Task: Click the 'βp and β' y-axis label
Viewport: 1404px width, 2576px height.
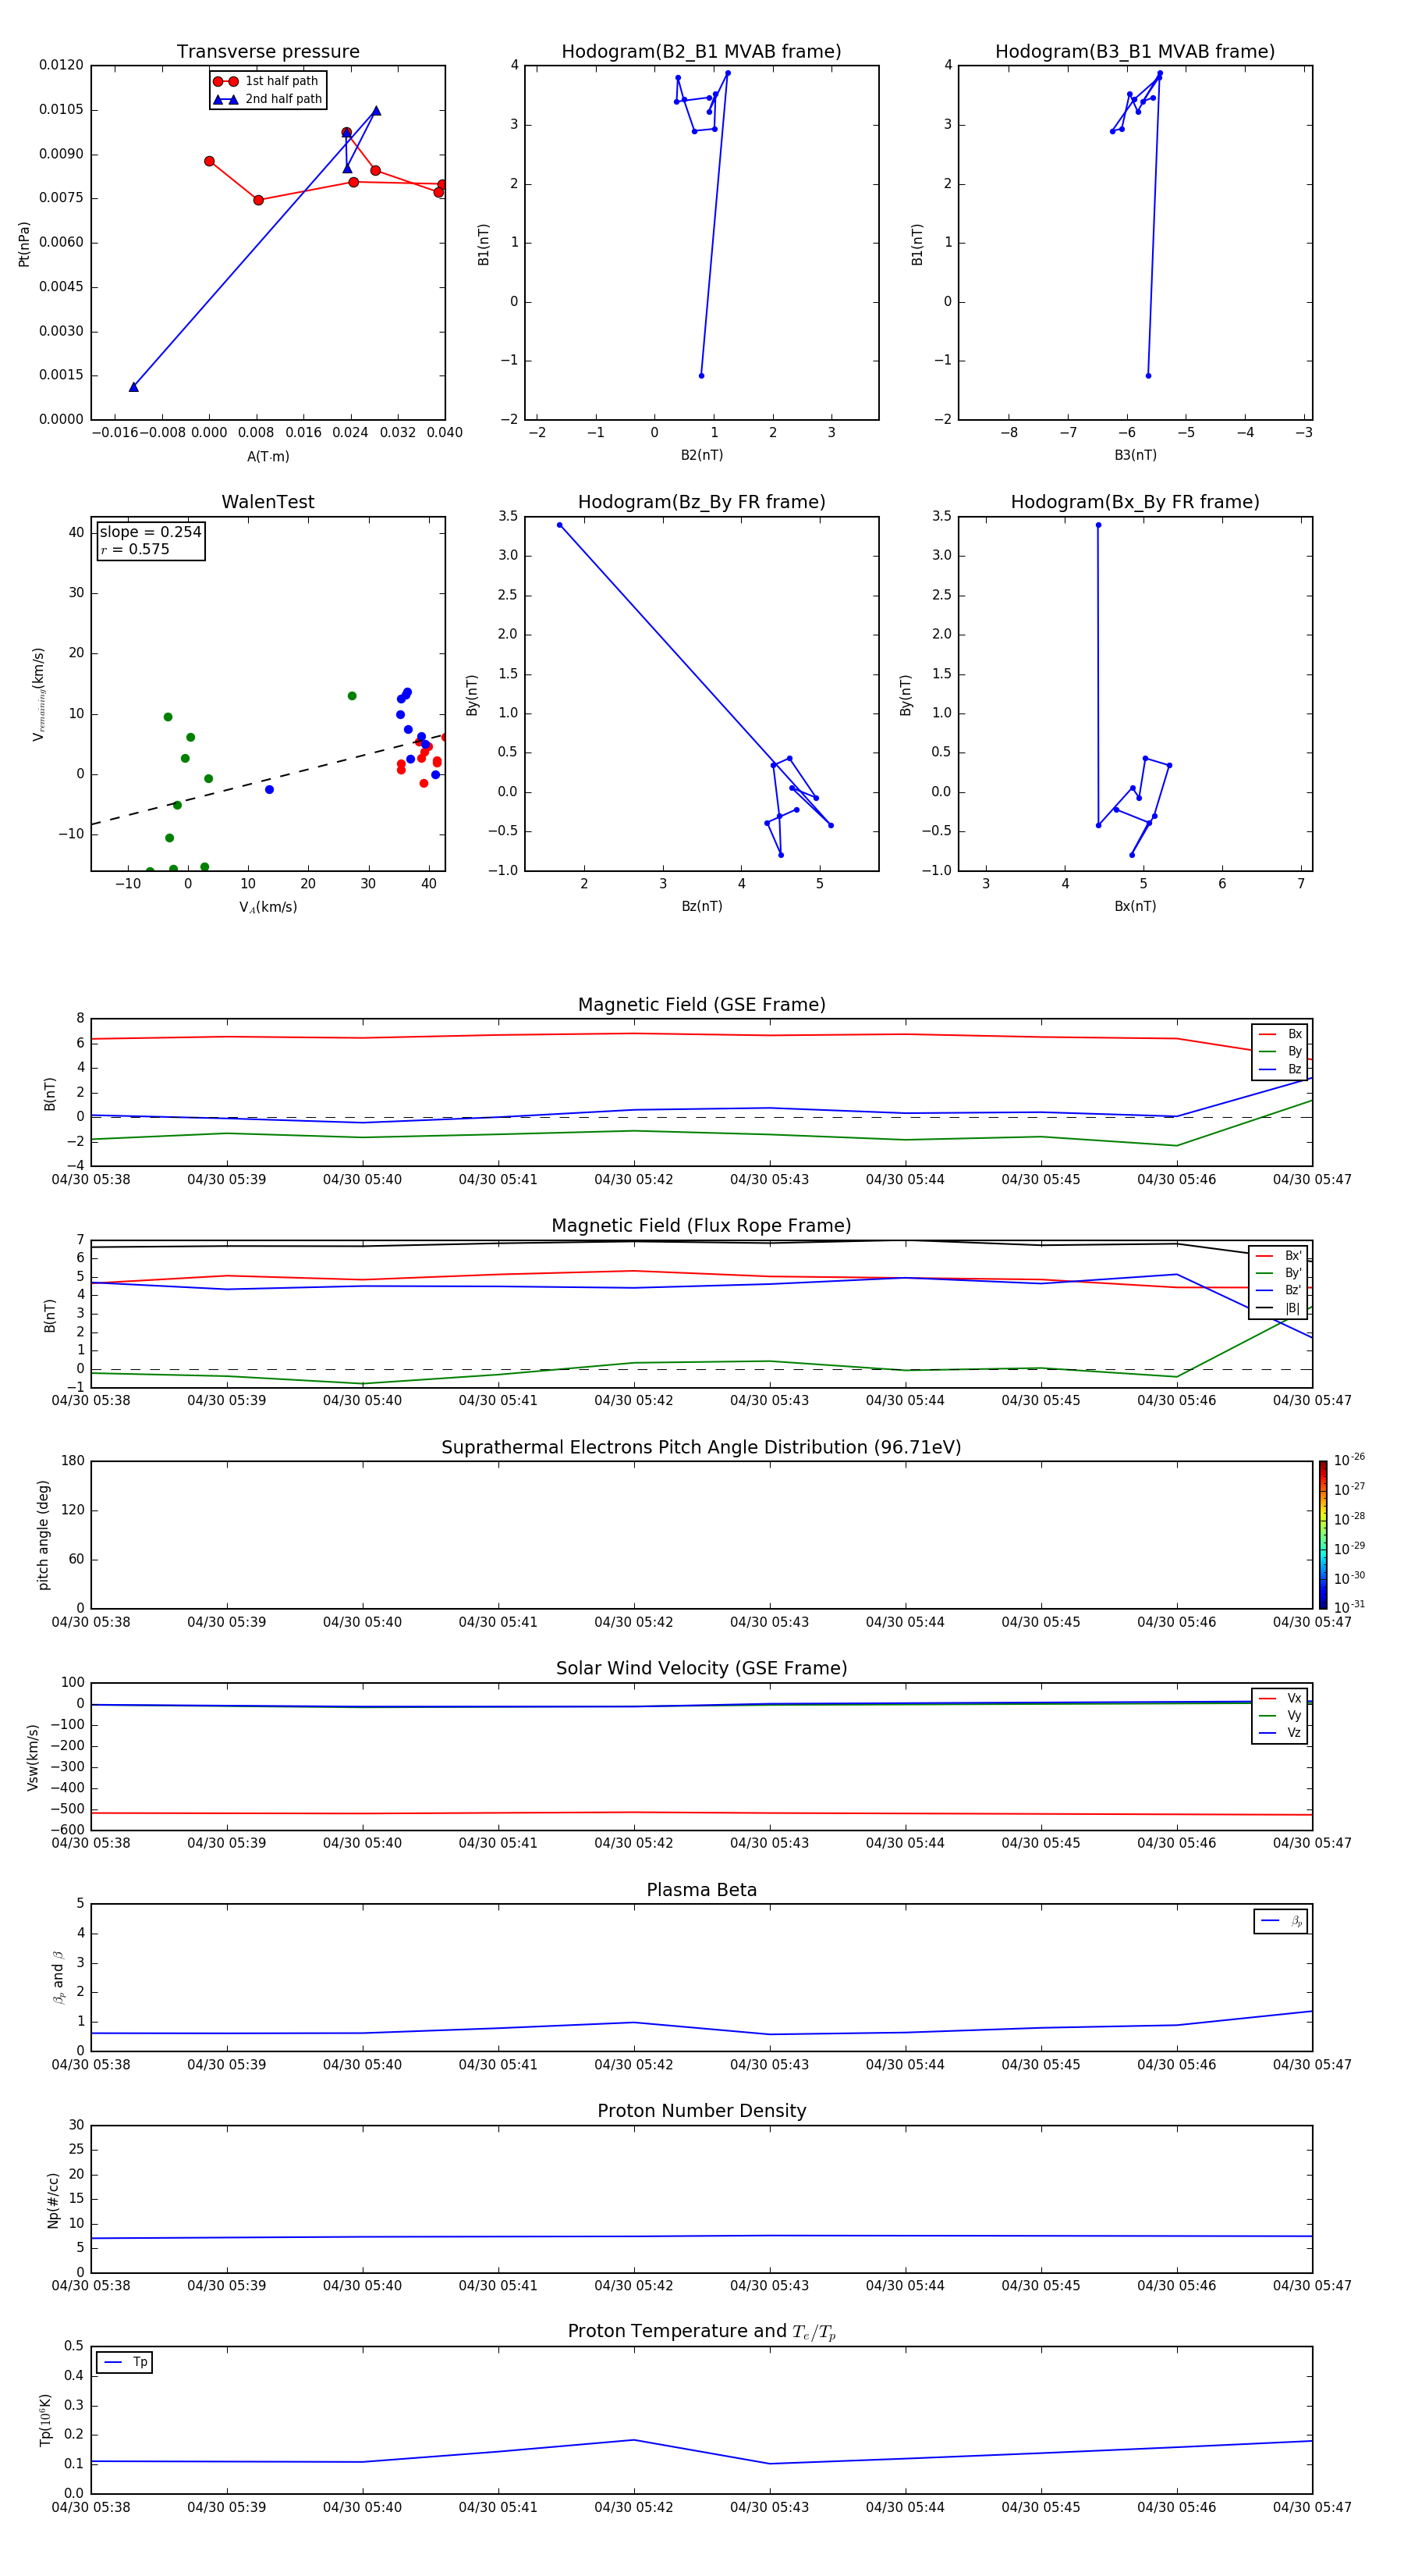Action: click(58, 1977)
